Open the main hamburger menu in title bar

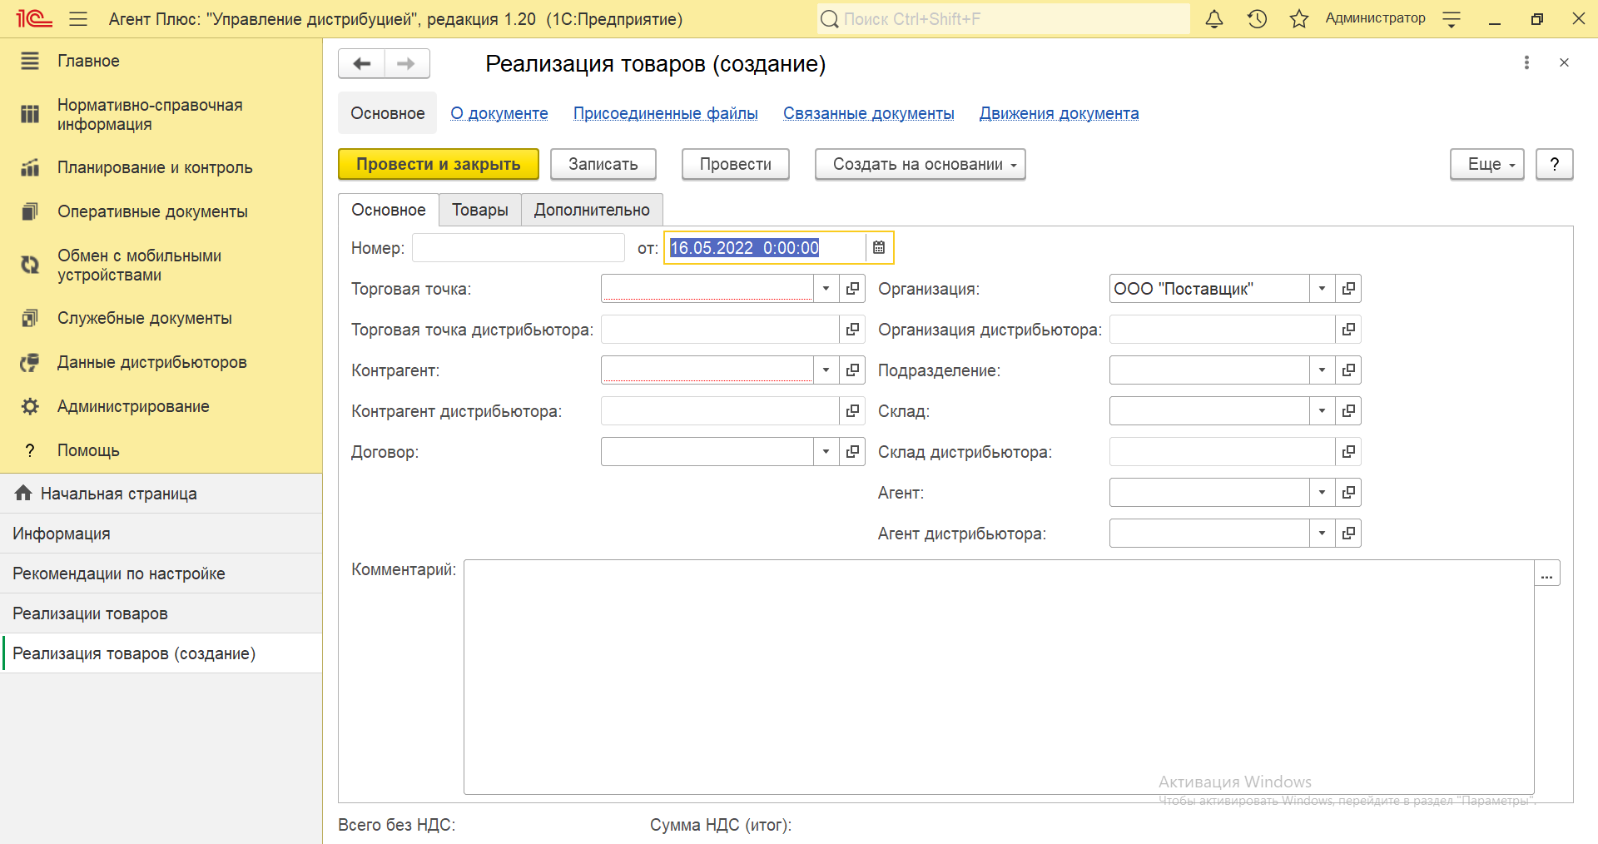pos(78,18)
